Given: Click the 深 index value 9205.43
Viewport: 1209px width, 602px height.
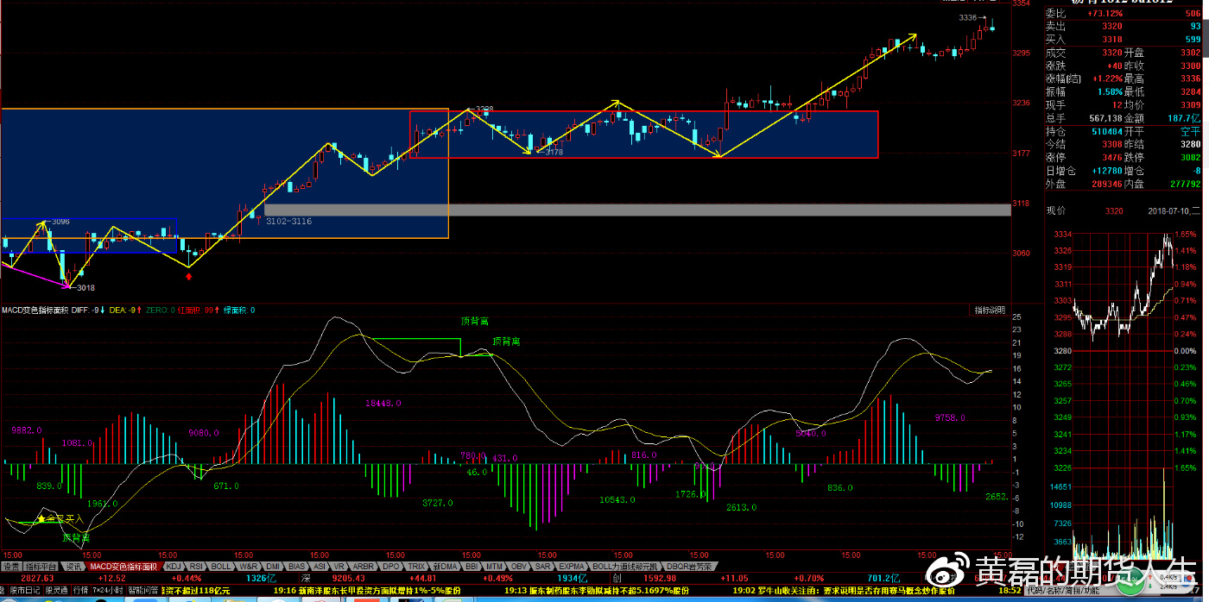Looking at the screenshot, I should coord(350,578).
